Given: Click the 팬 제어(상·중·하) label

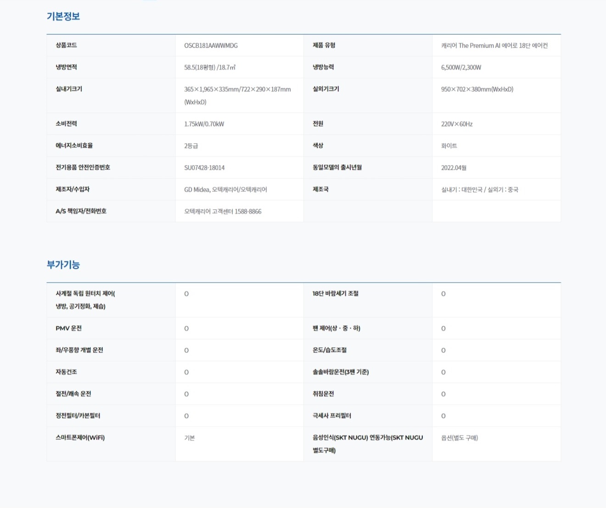Looking at the screenshot, I should pos(336,328).
